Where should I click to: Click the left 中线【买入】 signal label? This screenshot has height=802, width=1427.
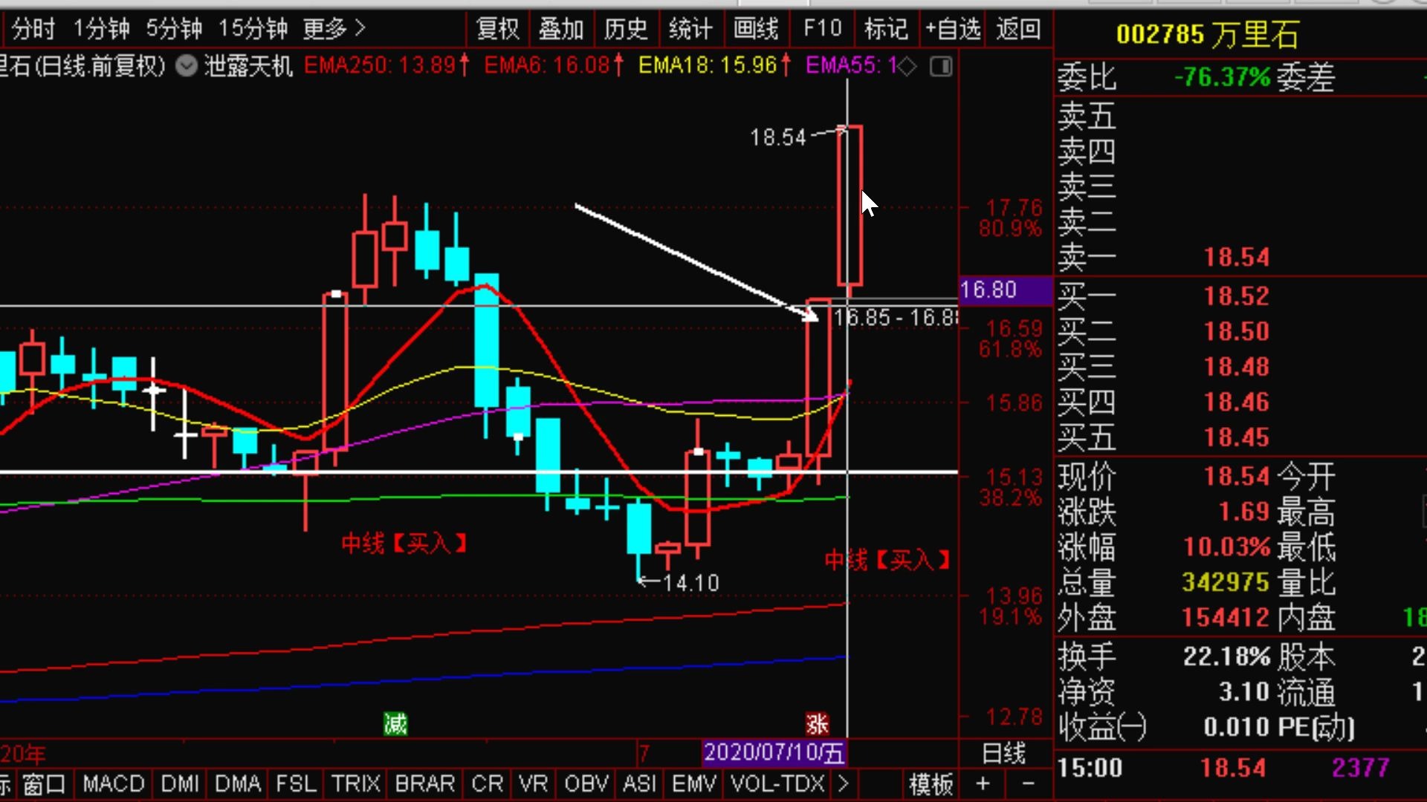pos(405,544)
